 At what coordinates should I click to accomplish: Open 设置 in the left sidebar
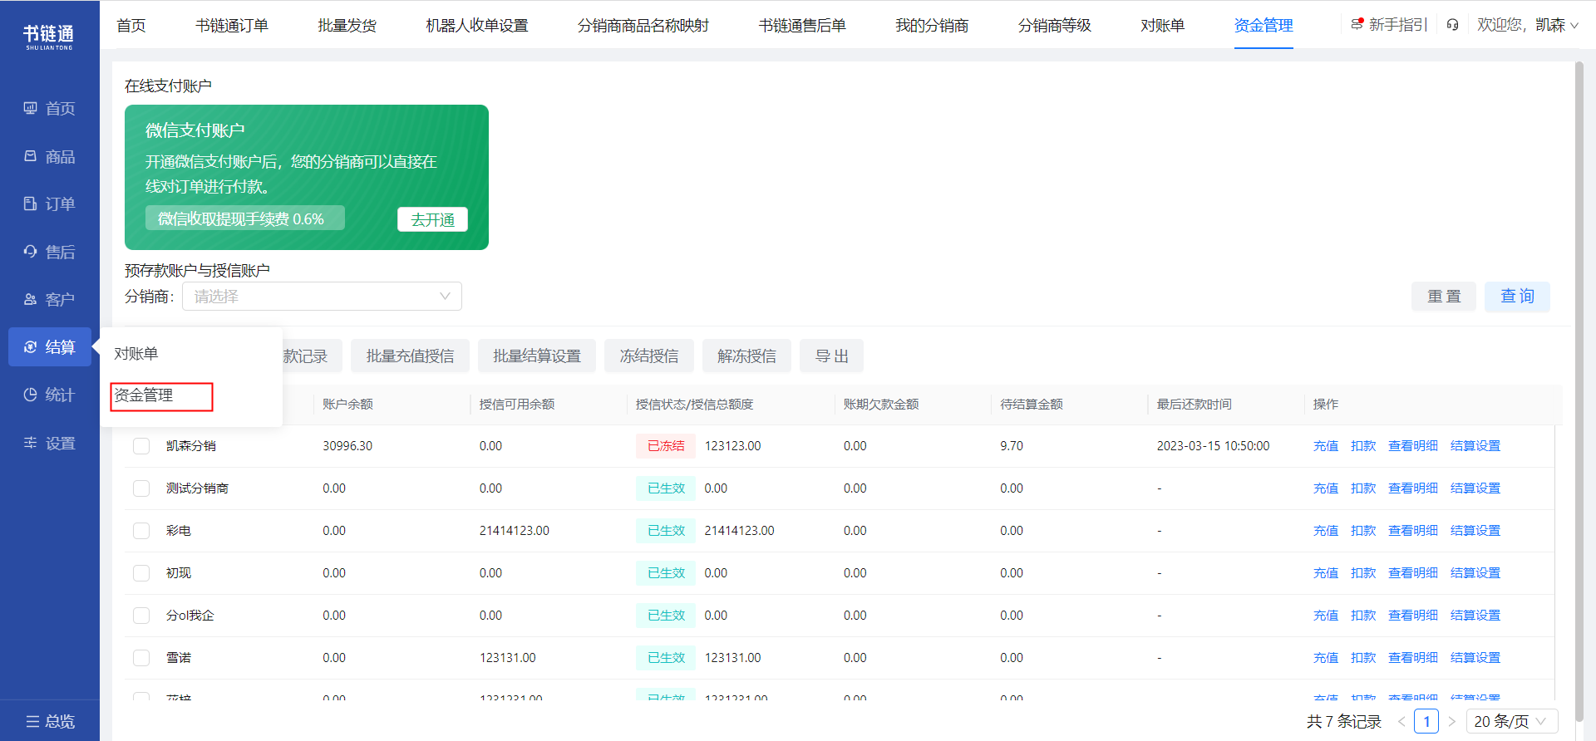(50, 444)
